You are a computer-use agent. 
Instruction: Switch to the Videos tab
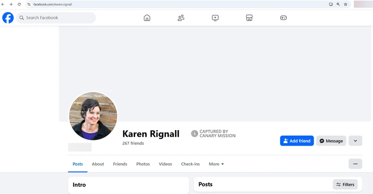pyautogui.click(x=166, y=164)
